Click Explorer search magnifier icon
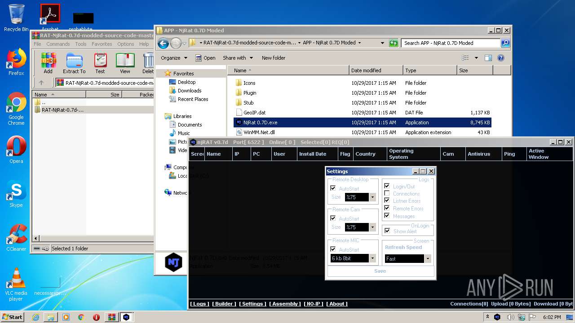 point(505,43)
